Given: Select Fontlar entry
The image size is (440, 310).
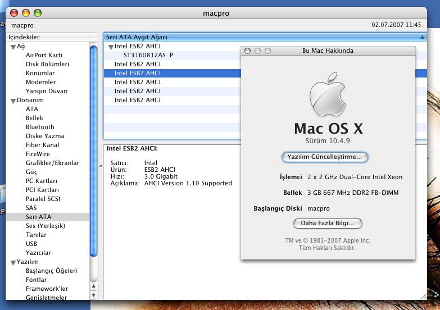Looking at the screenshot, I should click(x=36, y=280).
